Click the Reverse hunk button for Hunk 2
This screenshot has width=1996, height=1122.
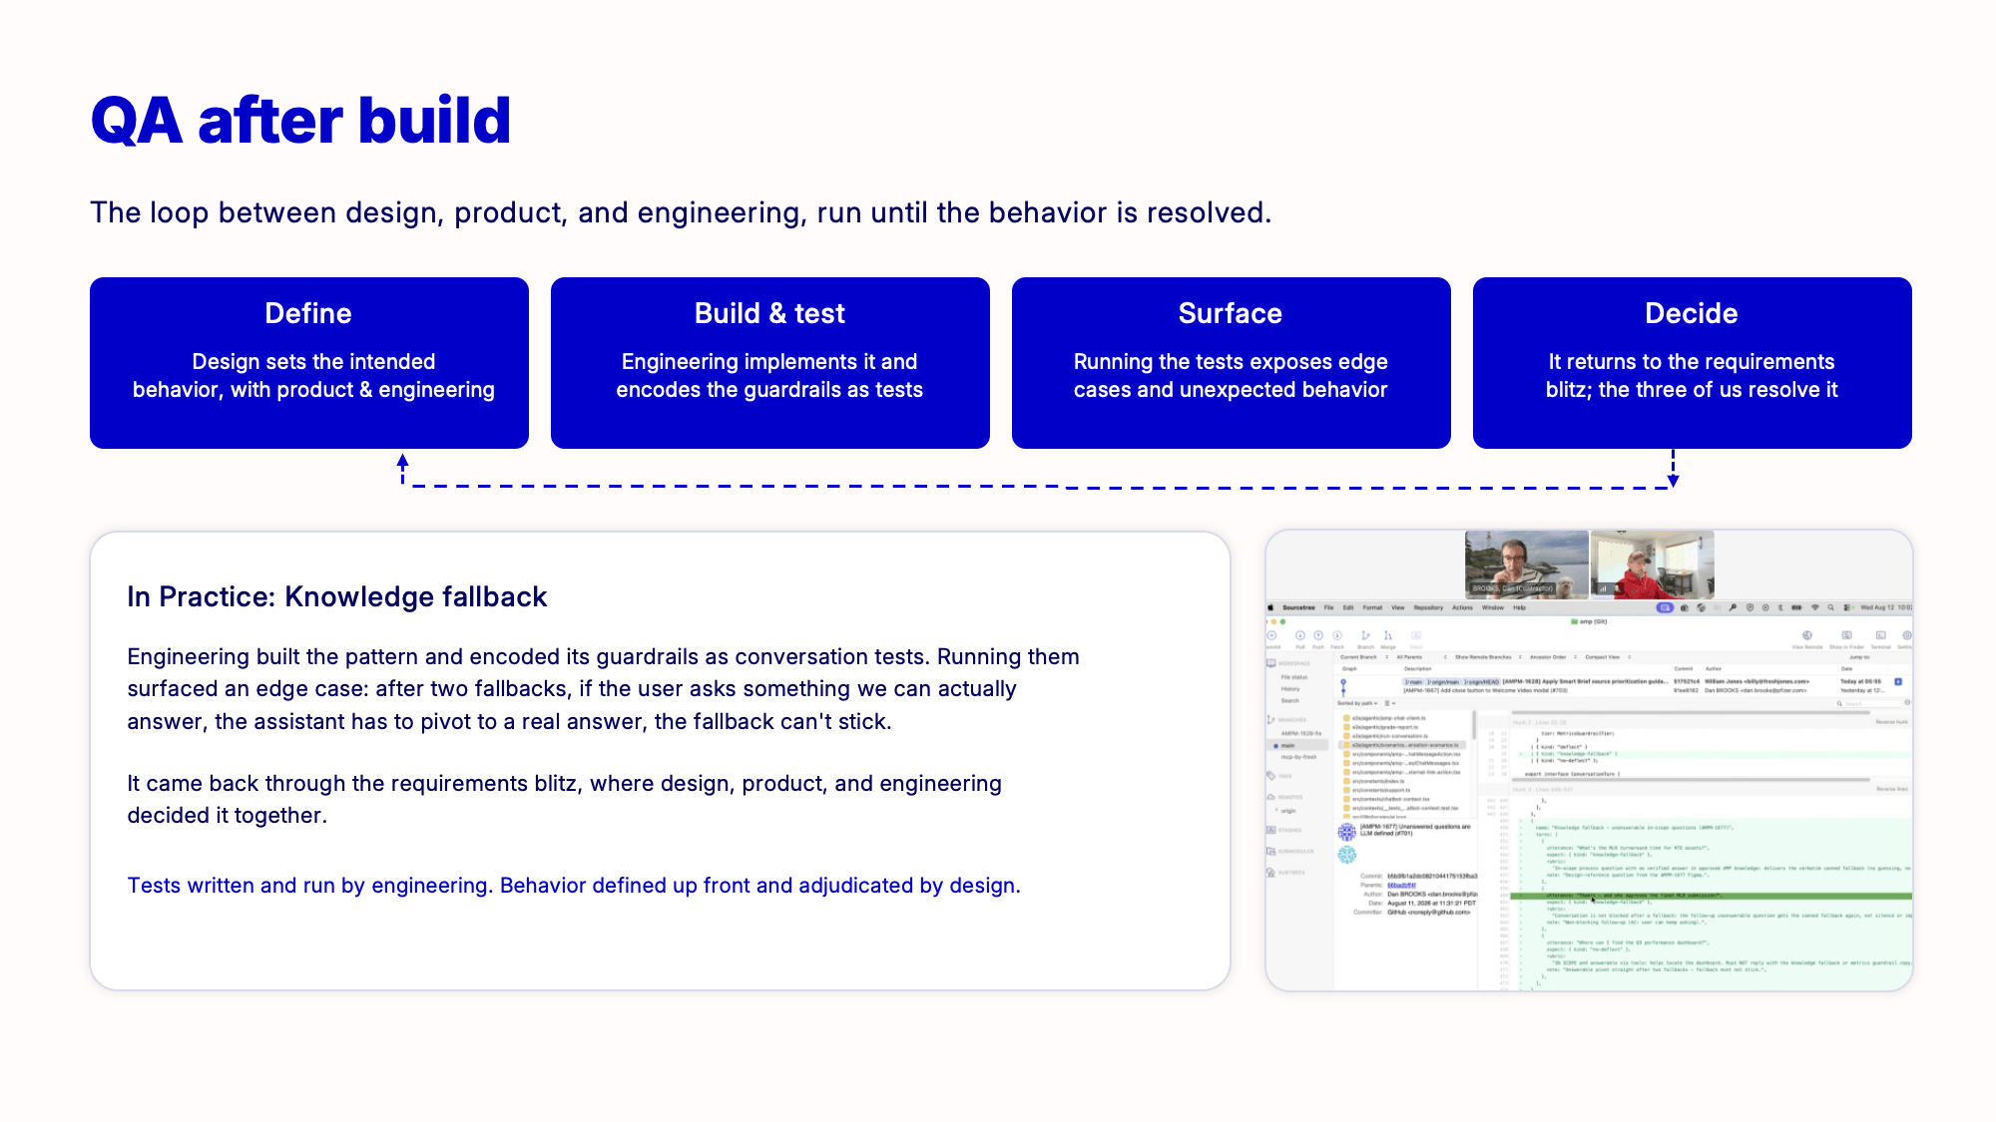(x=1891, y=722)
